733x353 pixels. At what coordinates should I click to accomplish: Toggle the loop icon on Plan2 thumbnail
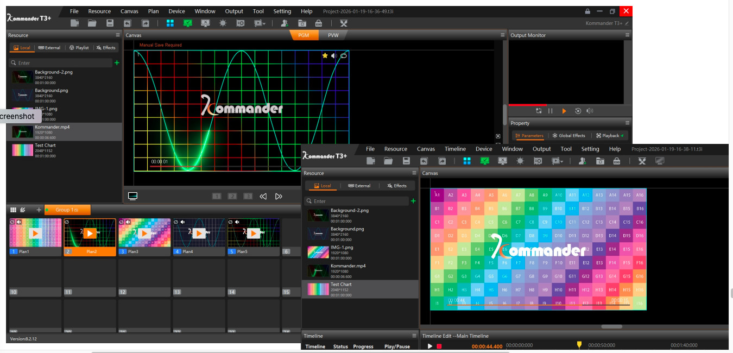[67, 222]
